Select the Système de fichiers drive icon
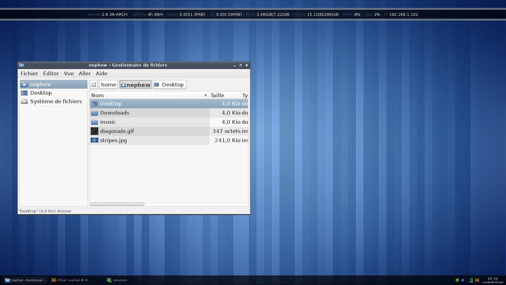This screenshot has width=506, height=285. click(x=24, y=102)
